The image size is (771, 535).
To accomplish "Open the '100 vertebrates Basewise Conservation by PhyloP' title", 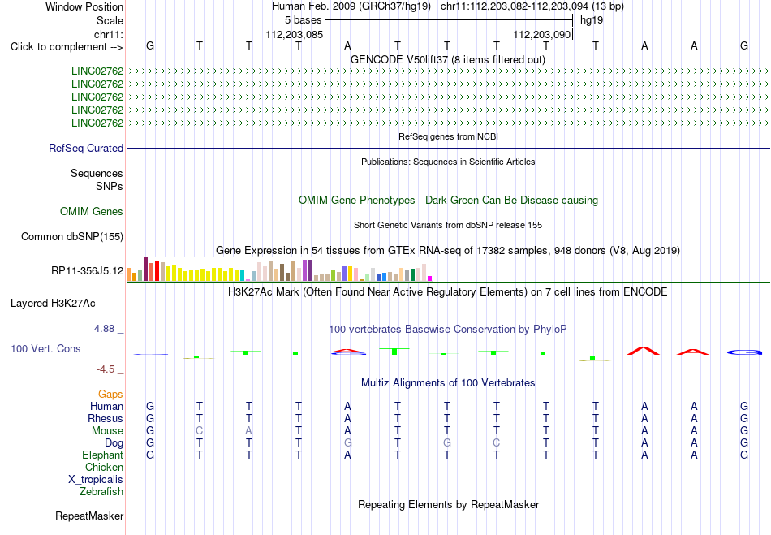I will click(x=448, y=329).
